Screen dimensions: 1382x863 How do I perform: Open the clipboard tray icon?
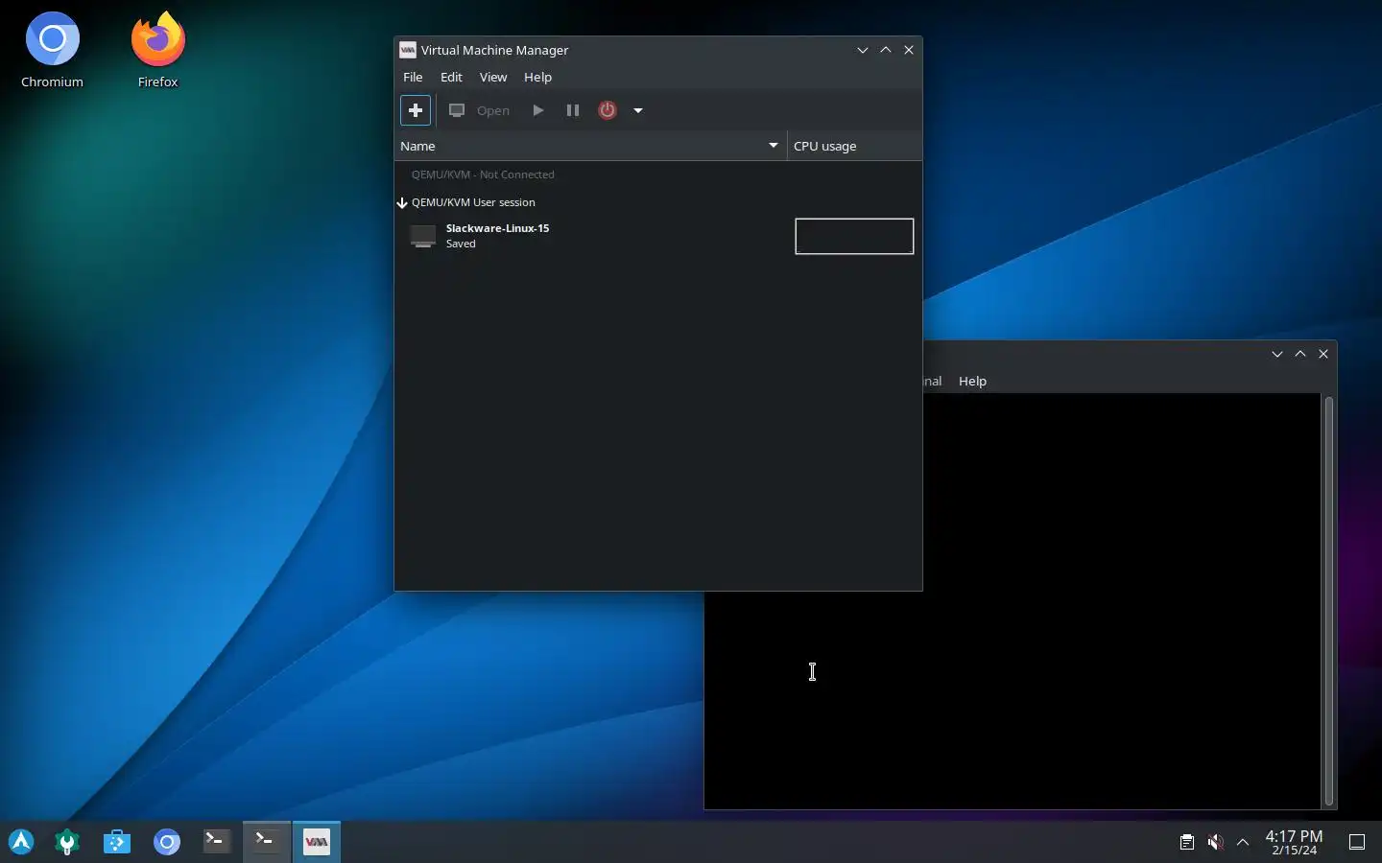[x=1187, y=842]
